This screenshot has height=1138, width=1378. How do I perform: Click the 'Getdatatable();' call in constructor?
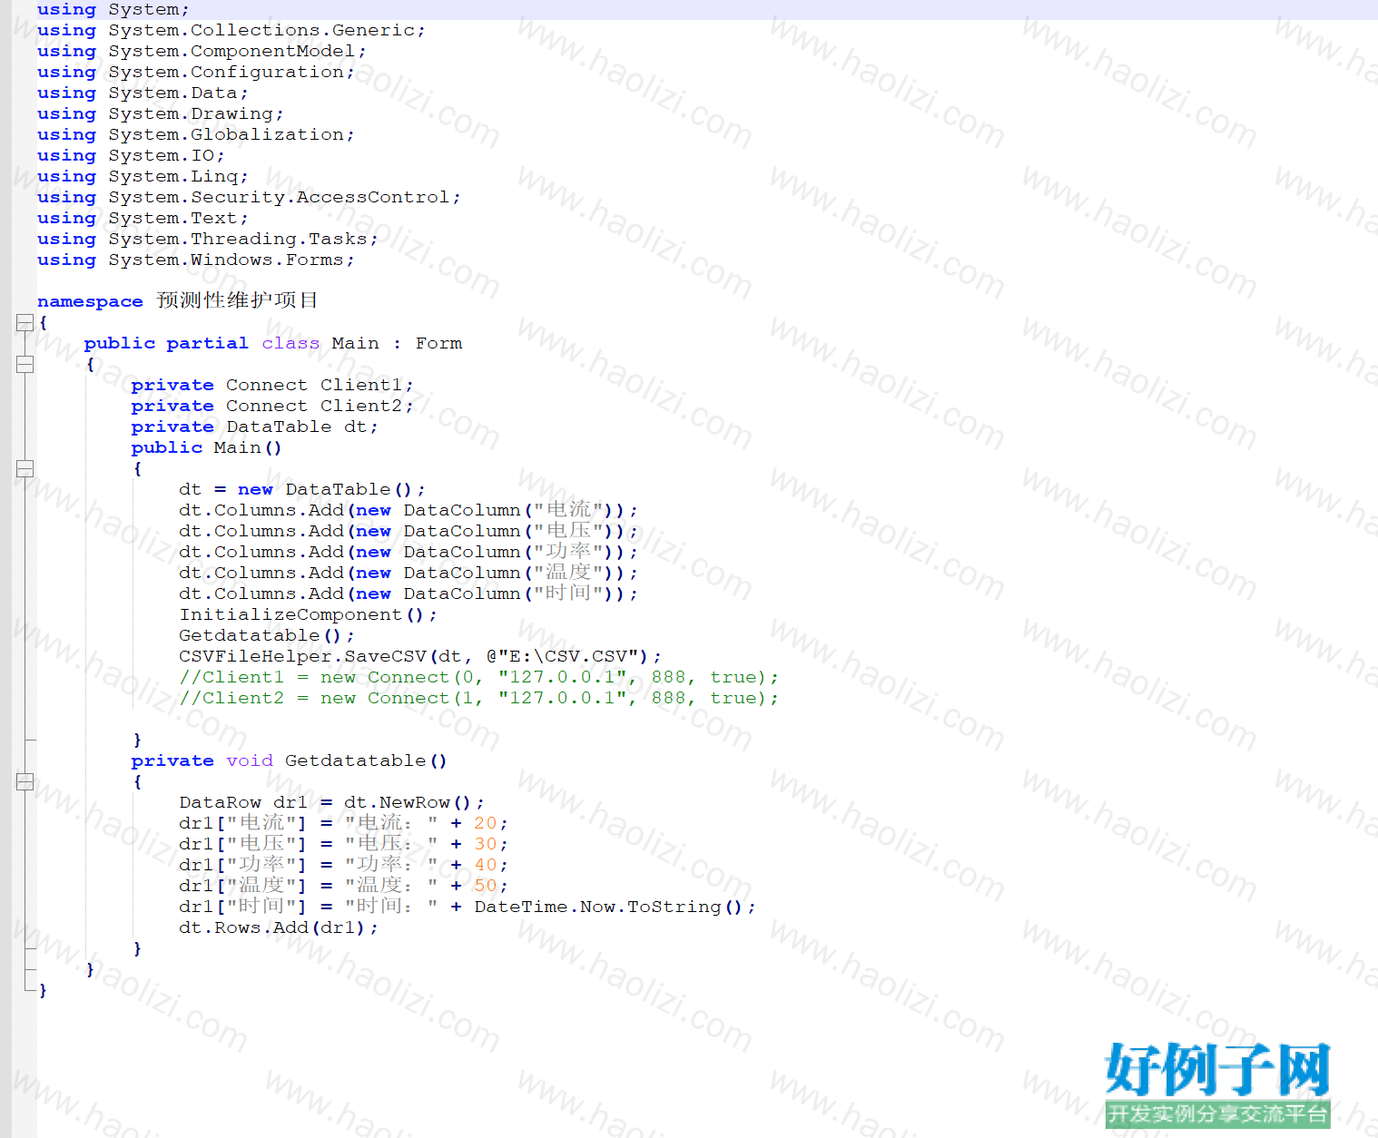tap(266, 635)
